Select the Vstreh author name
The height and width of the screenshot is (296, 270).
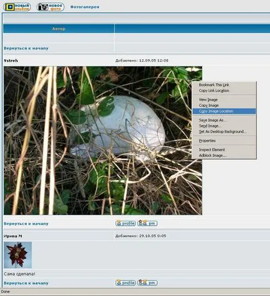pos(11,60)
